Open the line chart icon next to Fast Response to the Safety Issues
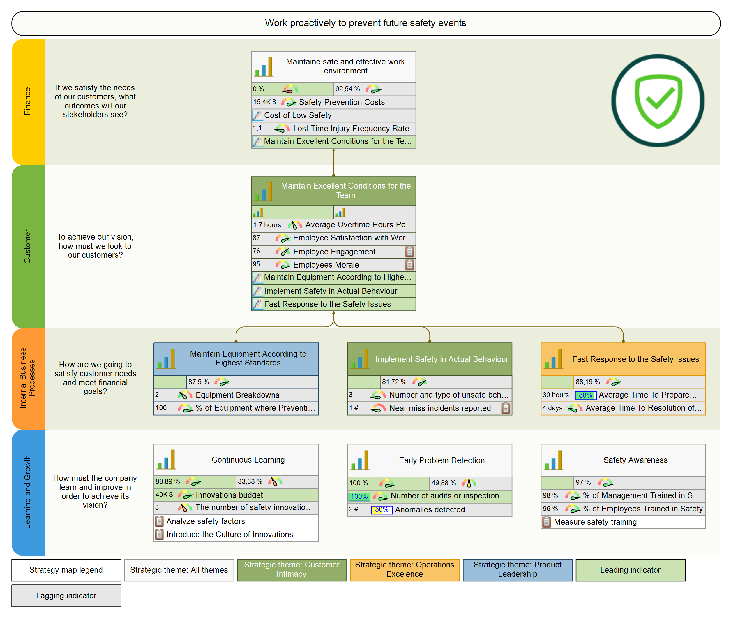731x617 pixels. [257, 304]
